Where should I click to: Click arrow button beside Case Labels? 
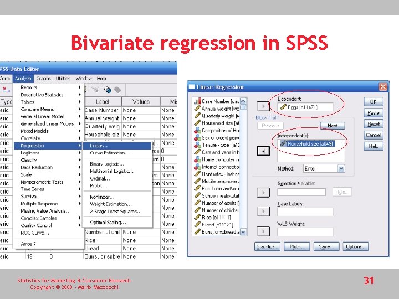(263, 212)
